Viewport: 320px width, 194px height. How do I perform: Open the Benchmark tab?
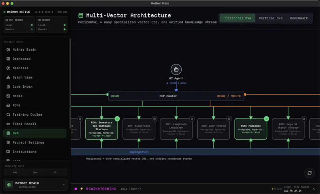click(299, 18)
